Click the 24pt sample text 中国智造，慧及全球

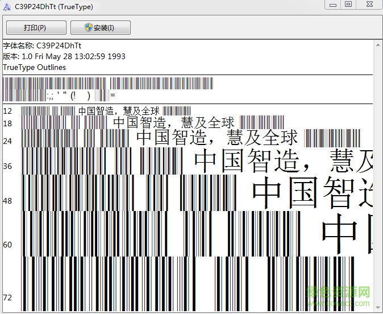[217, 138]
